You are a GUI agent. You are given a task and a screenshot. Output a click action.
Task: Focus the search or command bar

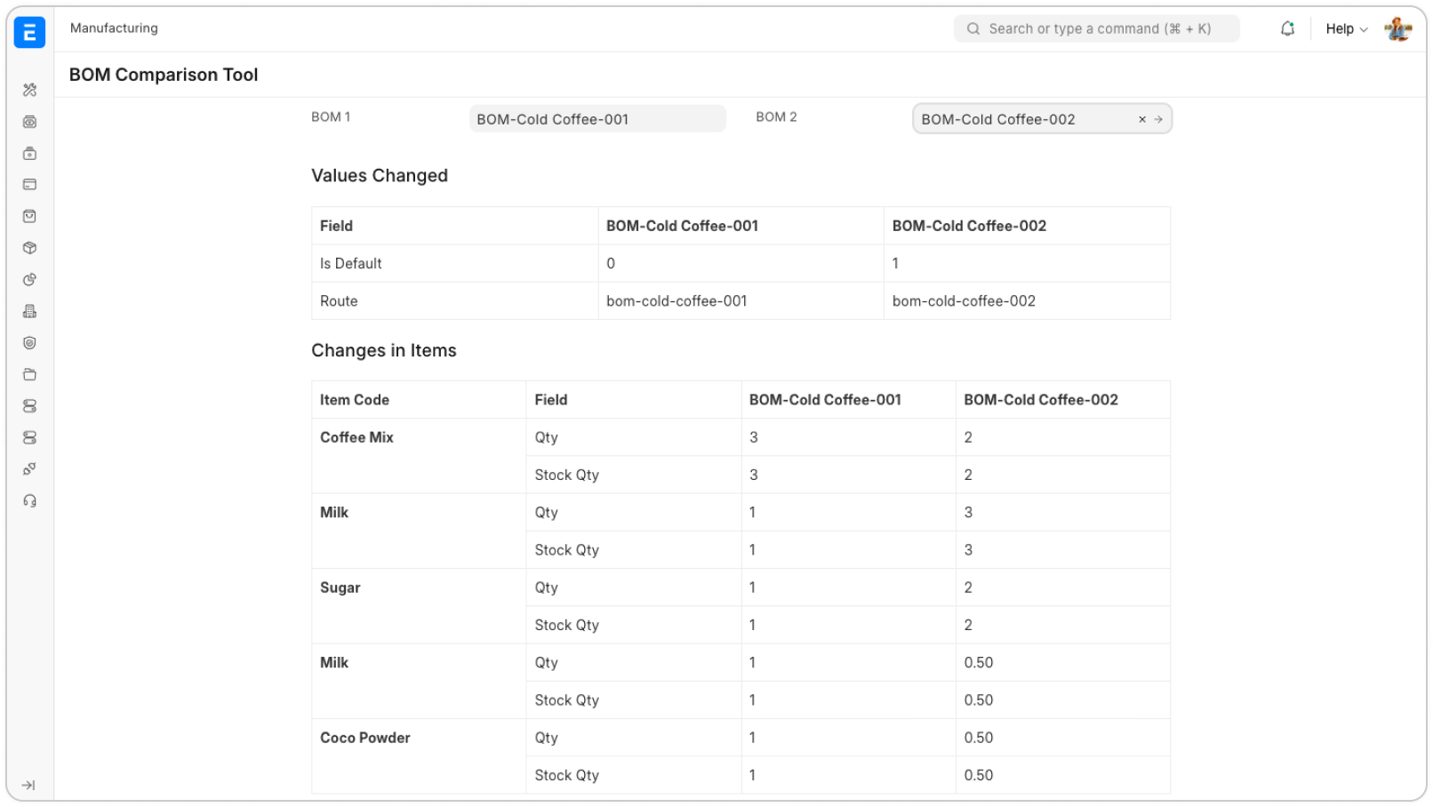(x=1096, y=28)
